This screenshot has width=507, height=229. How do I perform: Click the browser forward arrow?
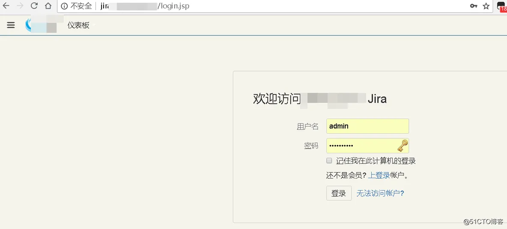point(20,6)
